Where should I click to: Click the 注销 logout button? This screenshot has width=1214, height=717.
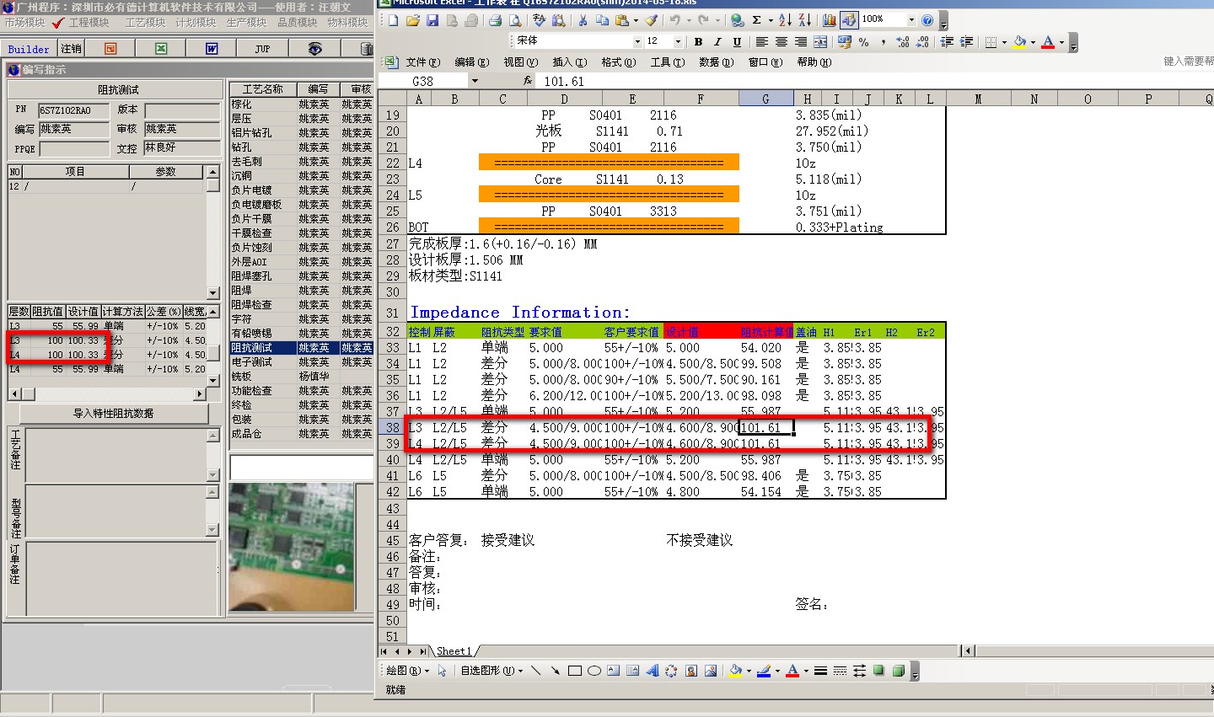coord(72,49)
